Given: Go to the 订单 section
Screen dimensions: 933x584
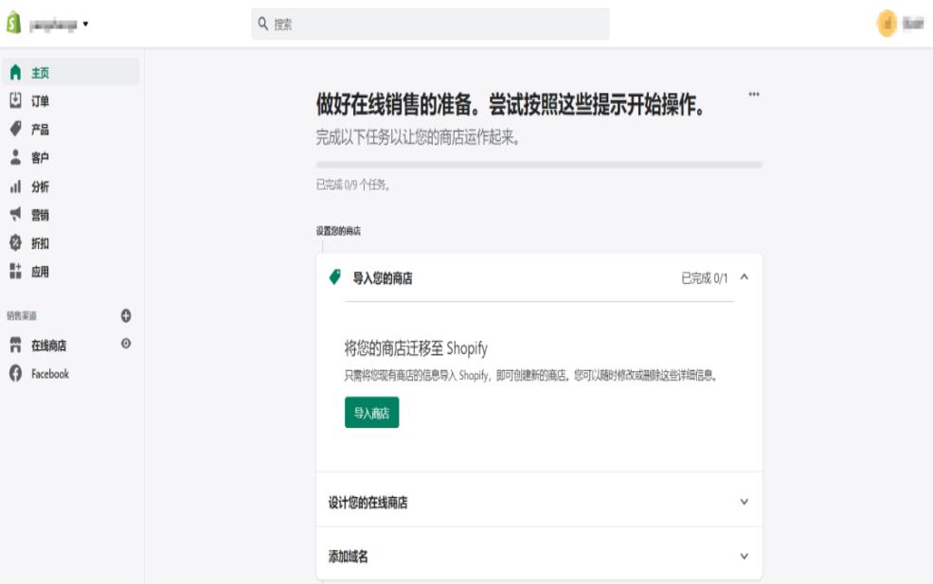Looking at the screenshot, I should tap(40, 101).
